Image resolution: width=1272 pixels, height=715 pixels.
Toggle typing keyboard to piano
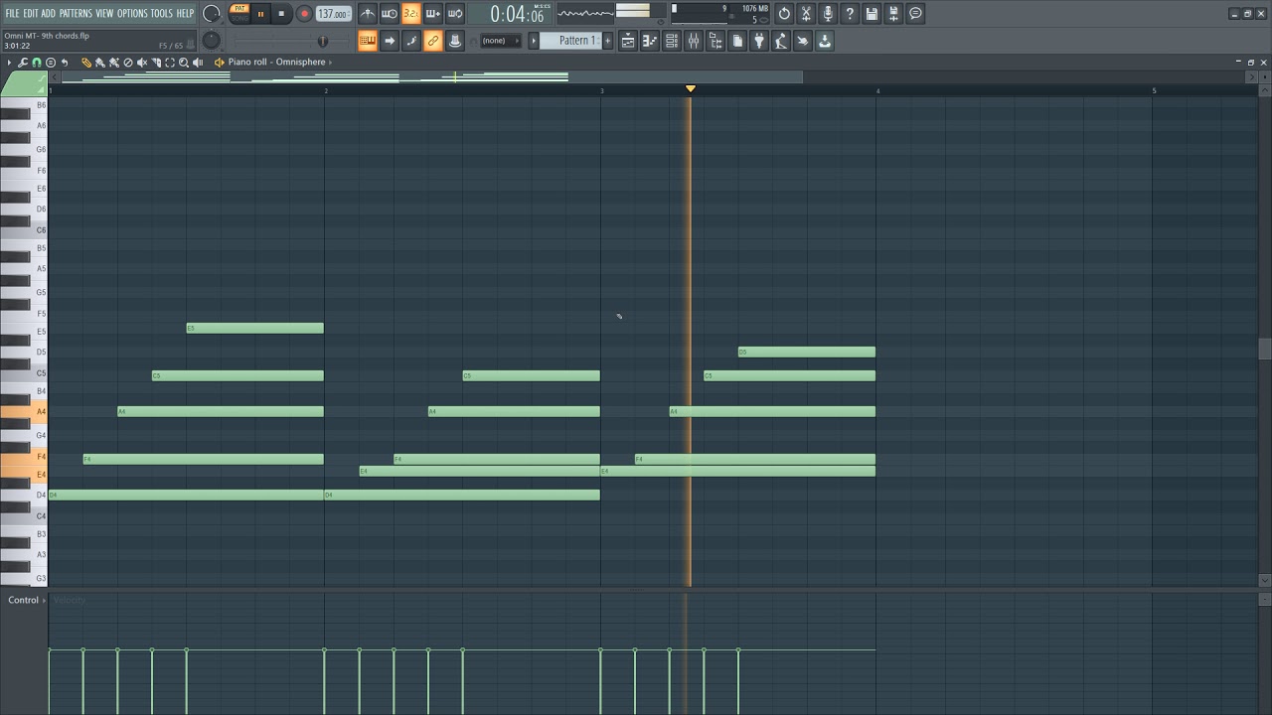(368, 41)
